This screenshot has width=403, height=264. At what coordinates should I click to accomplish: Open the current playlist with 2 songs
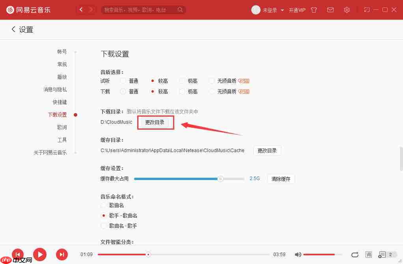383,255
